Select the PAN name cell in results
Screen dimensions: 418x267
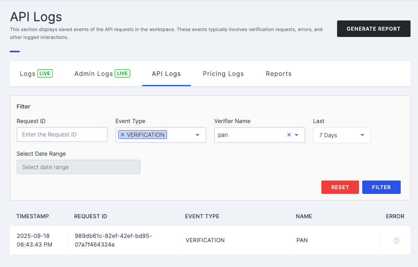[x=302, y=240]
